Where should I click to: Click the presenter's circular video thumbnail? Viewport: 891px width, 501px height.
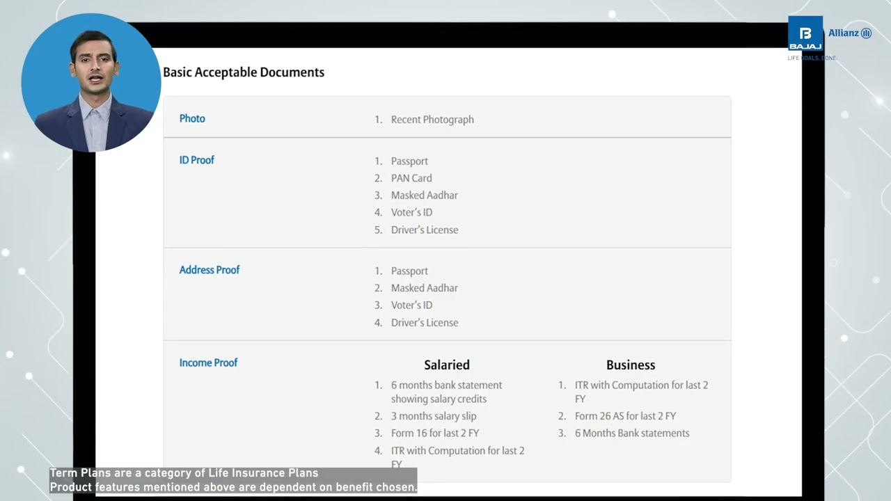click(x=90, y=82)
